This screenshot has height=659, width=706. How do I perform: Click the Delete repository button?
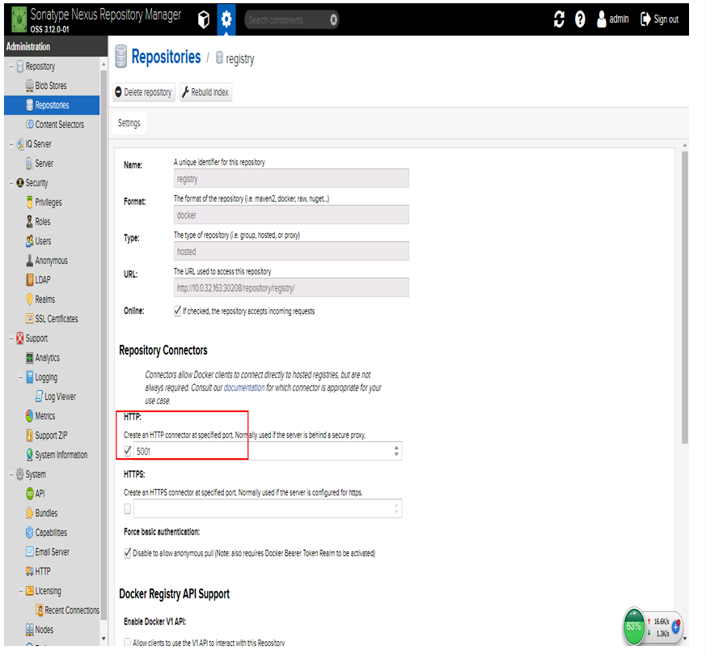pos(144,92)
